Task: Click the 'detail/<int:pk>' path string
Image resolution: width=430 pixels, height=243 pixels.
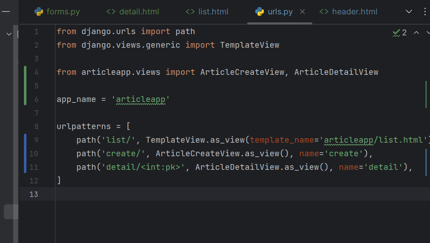Action: pyautogui.click(x=143, y=167)
